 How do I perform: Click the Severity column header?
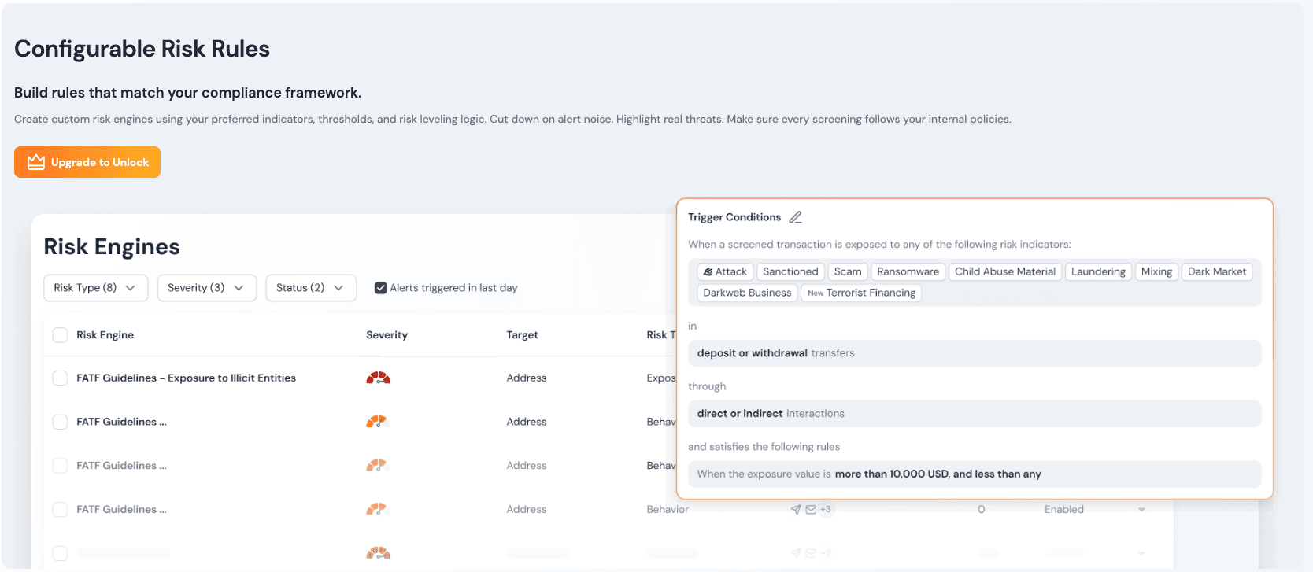point(387,335)
